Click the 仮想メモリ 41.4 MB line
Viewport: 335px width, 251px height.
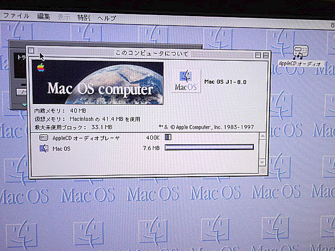pos(87,119)
